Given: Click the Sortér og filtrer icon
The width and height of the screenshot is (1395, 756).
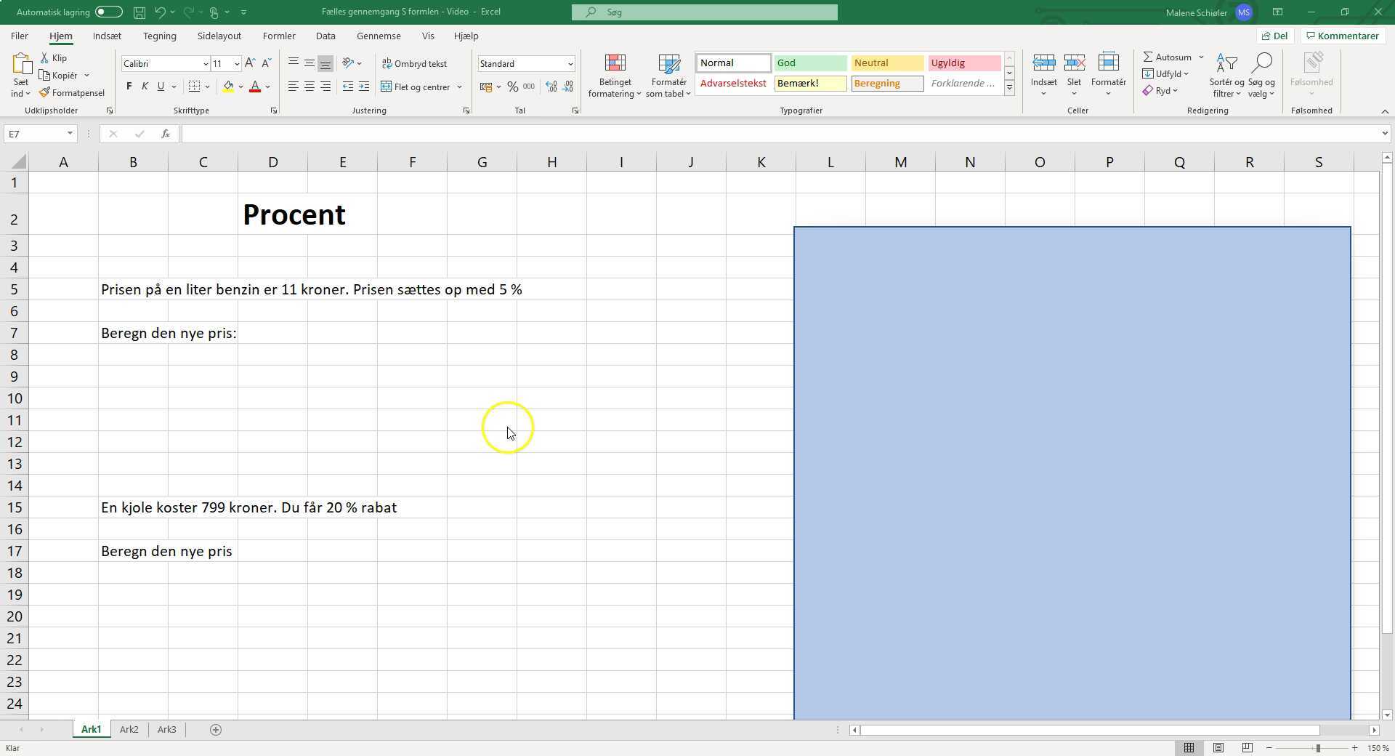Looking at the screenshot, I should (1226, 75).
